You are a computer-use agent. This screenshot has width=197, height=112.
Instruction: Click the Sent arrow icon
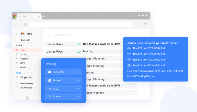pyautogui.click(x=17, y=63)
